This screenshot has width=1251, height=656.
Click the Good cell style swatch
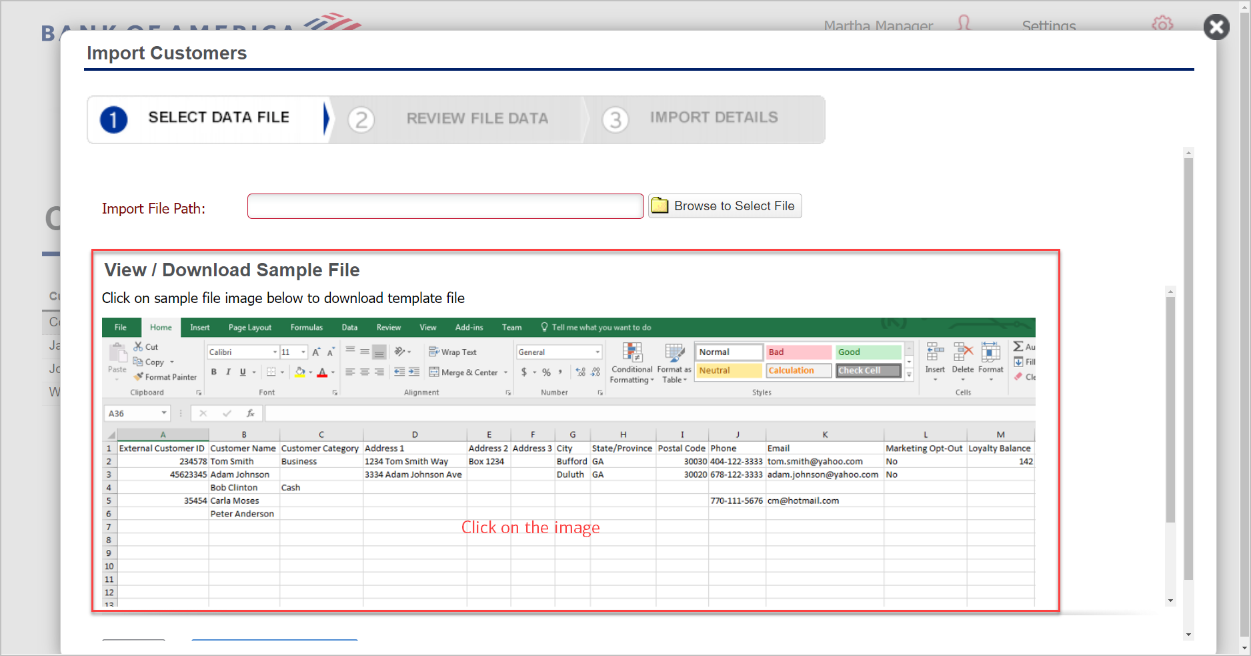pos(868,352)
